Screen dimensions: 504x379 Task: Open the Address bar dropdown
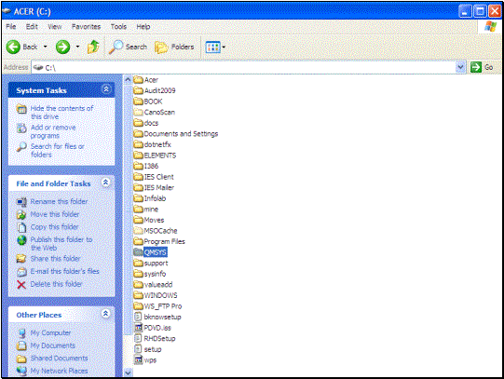click(x=460, y=67)
